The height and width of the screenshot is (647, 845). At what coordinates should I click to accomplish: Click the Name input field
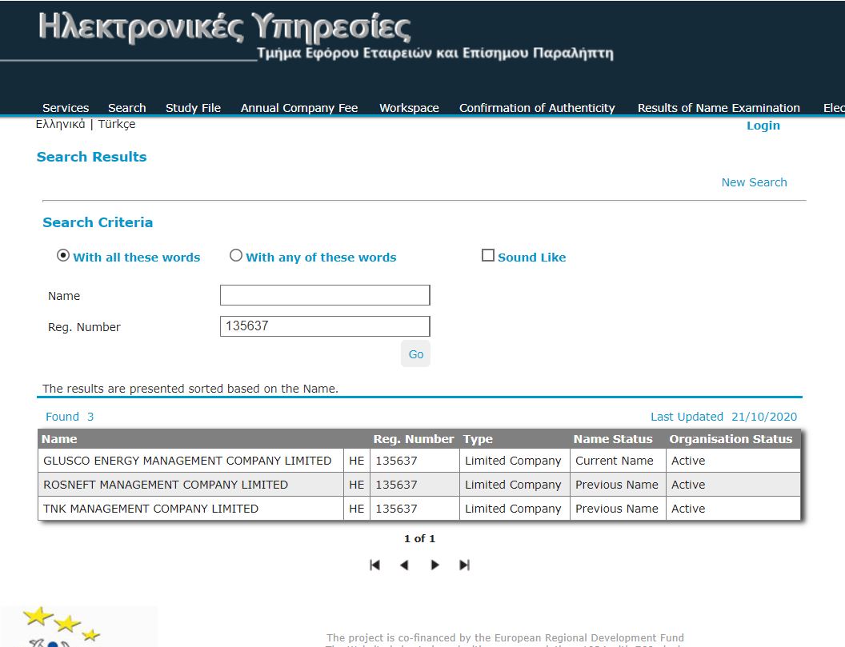pos(325,295)
